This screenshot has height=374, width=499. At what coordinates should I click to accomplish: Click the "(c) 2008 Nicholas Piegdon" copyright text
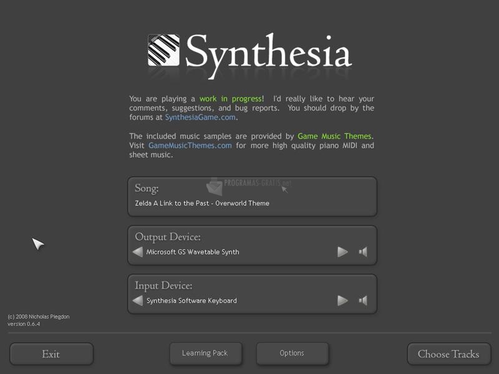click(x=39, y=317)
